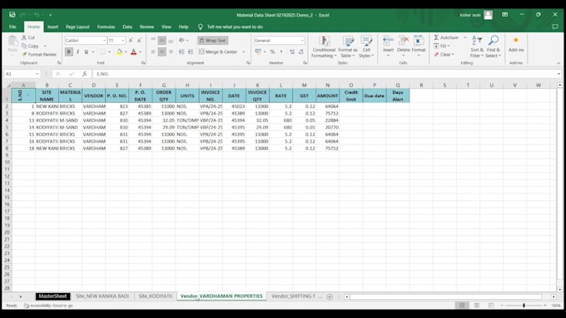The width and height of the screenshot is (566, 318).
Task: Switch to Page Layout view in status bar
Action: pos(476,306)
